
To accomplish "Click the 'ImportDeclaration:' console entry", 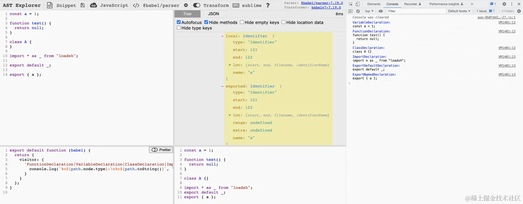I will pyautogui.click(x=370, y=57).
